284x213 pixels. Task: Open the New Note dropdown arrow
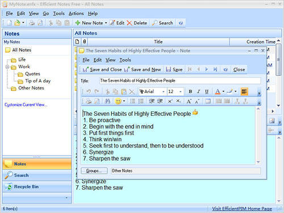click(x=106, y=23)
